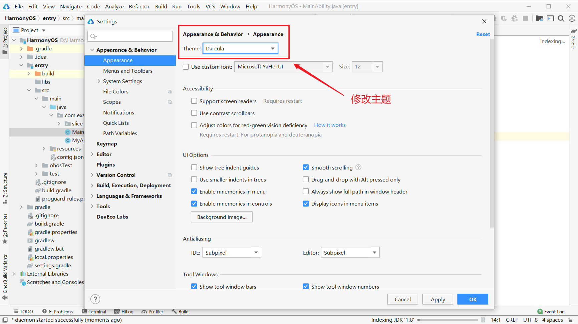Uncheck Smooth scrolling checkbox

pos(306,167)
